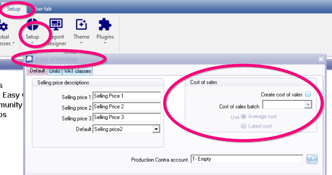332x175 pixels.
Task: Select the Setup ribbon tab
Action: click(14, 9)
